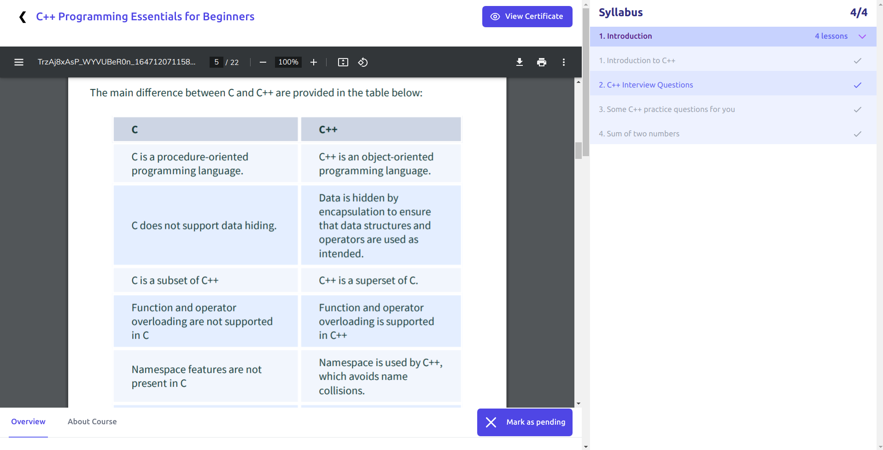Toggle the Sum of two numbers checkmark

[x=857, y=134]
